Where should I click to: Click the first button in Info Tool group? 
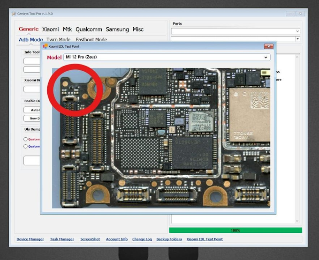point(32,61)
